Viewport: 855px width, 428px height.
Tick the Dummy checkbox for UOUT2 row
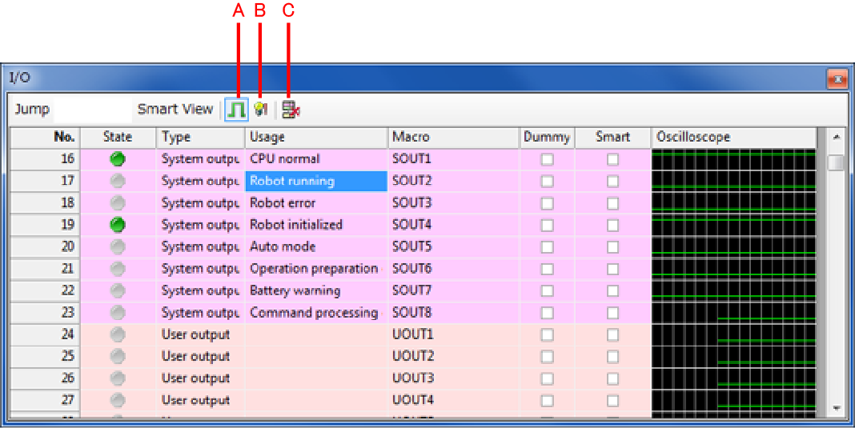(547, 356)
